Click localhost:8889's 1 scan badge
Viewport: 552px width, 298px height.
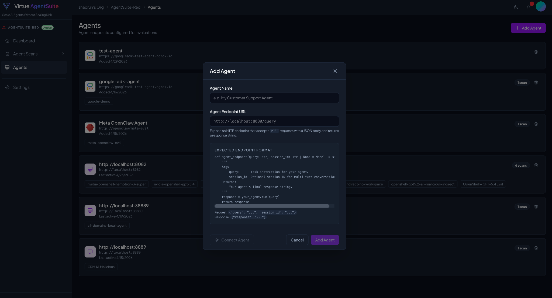pos(522,248)
